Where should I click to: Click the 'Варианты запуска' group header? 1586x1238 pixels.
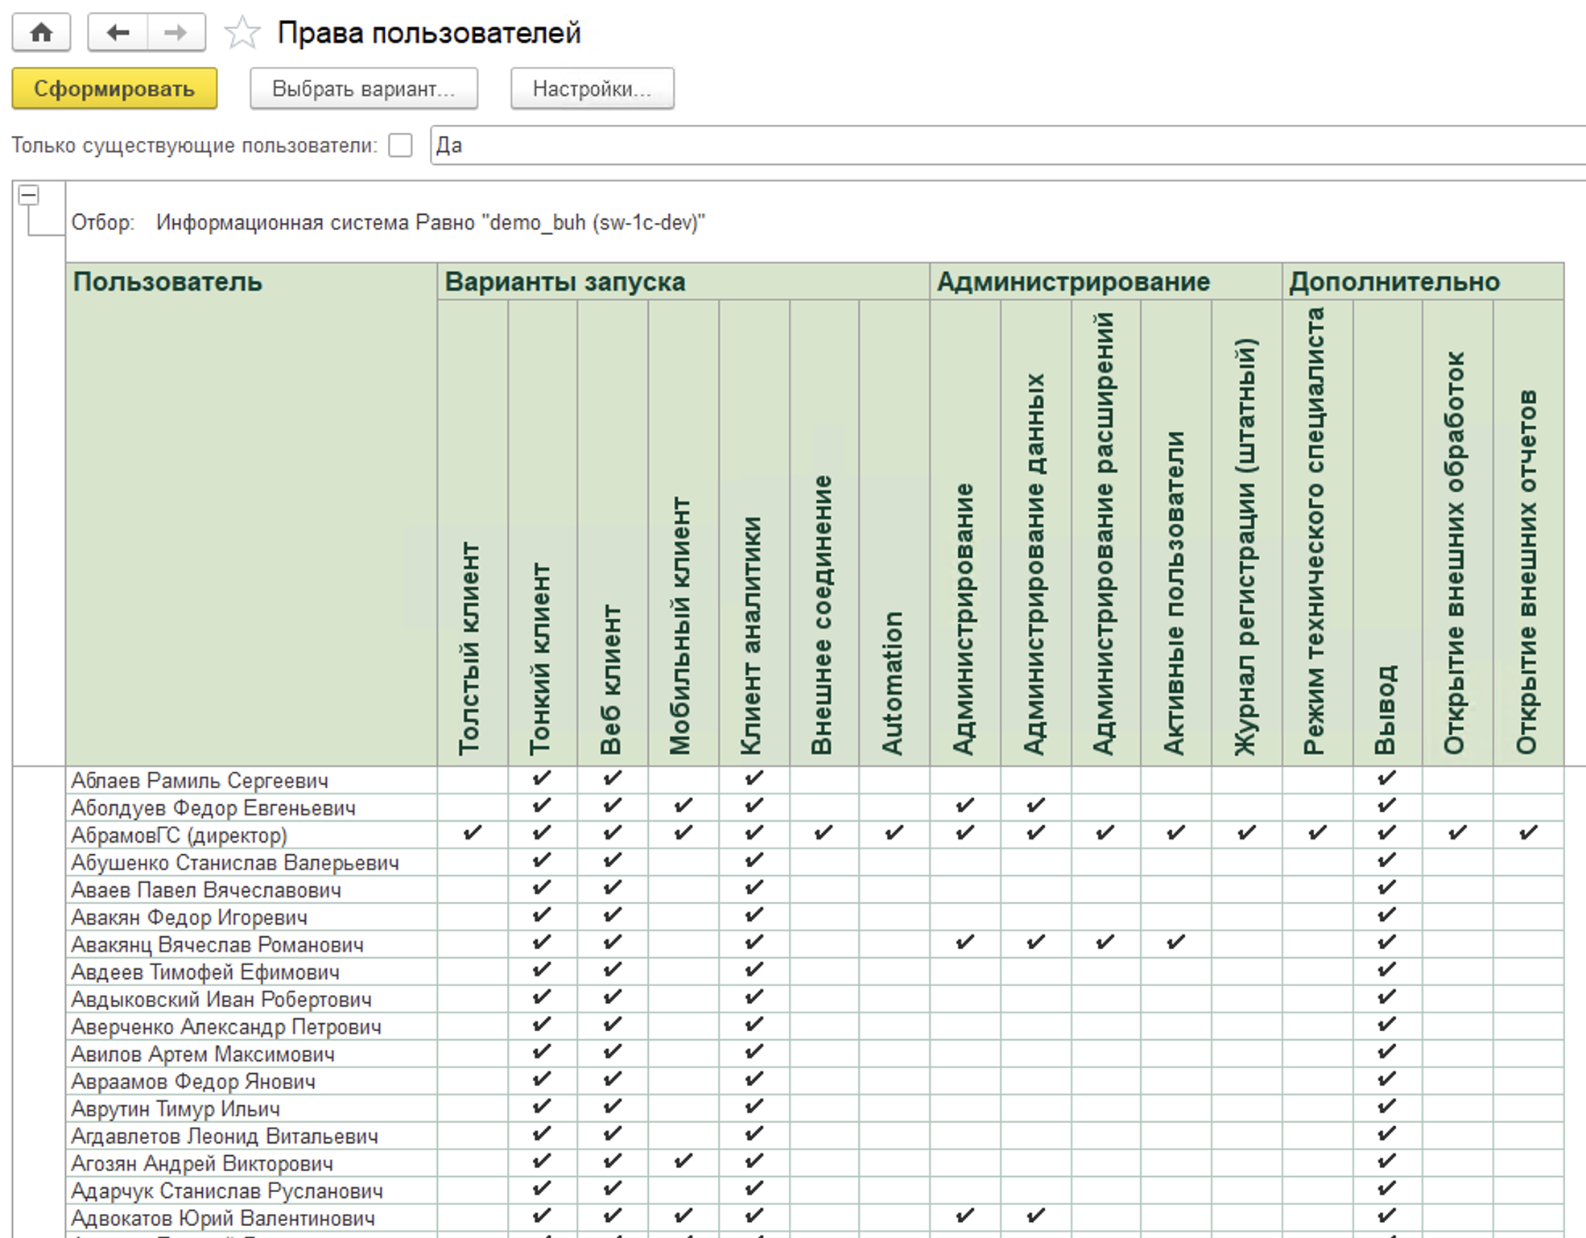564,282
